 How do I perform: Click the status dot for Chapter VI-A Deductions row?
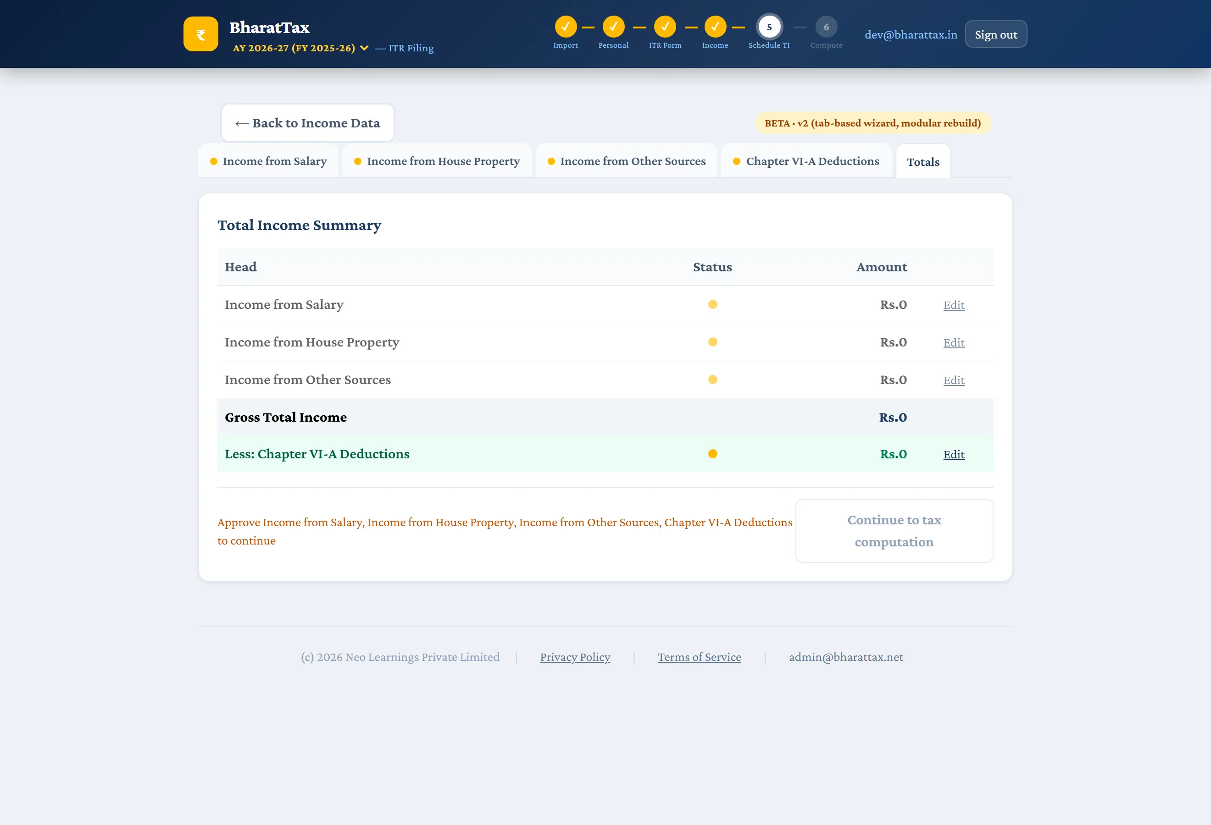[x=712, y=454]
